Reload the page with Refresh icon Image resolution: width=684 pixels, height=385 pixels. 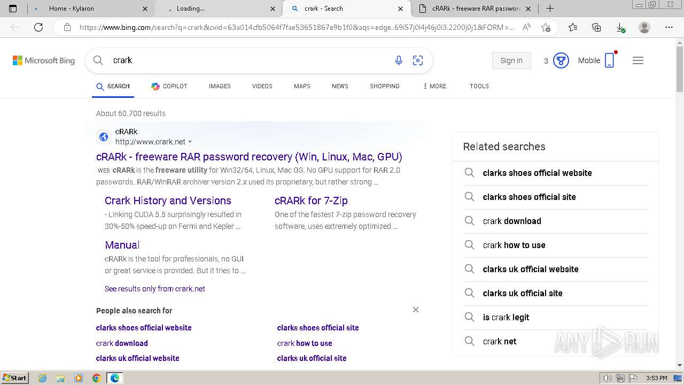pyautogui.click(x=38, y=27)
